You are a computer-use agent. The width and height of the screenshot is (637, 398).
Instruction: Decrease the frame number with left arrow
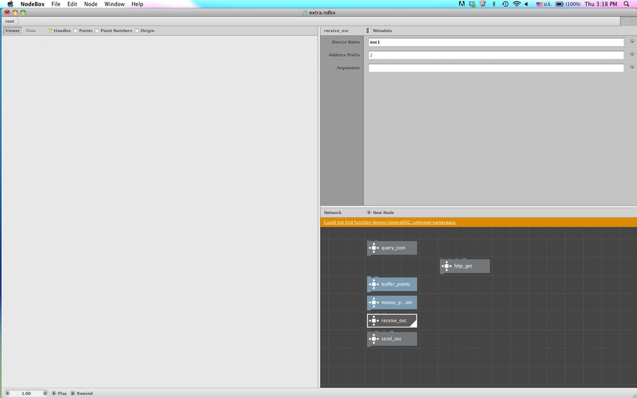tap(7, 393)
